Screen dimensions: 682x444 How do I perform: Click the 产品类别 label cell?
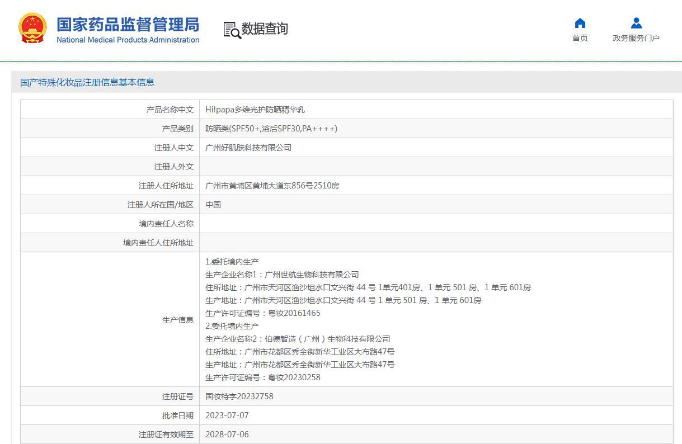pyautogui.click(x=110, y=129)
